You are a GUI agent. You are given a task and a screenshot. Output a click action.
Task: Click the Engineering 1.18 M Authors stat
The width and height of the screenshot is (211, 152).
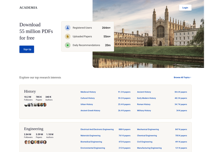click(x=50, y=136)
